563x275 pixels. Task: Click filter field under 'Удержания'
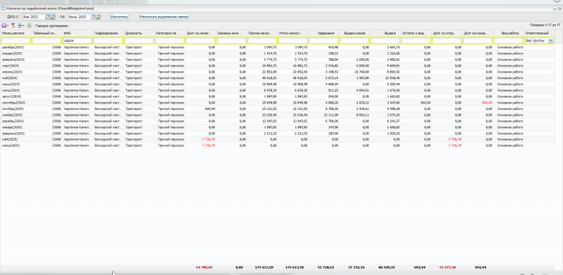[x=324, y=41]
